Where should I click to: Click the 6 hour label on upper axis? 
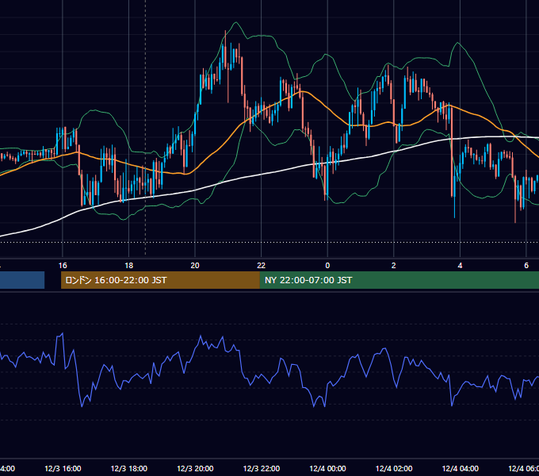526,266
